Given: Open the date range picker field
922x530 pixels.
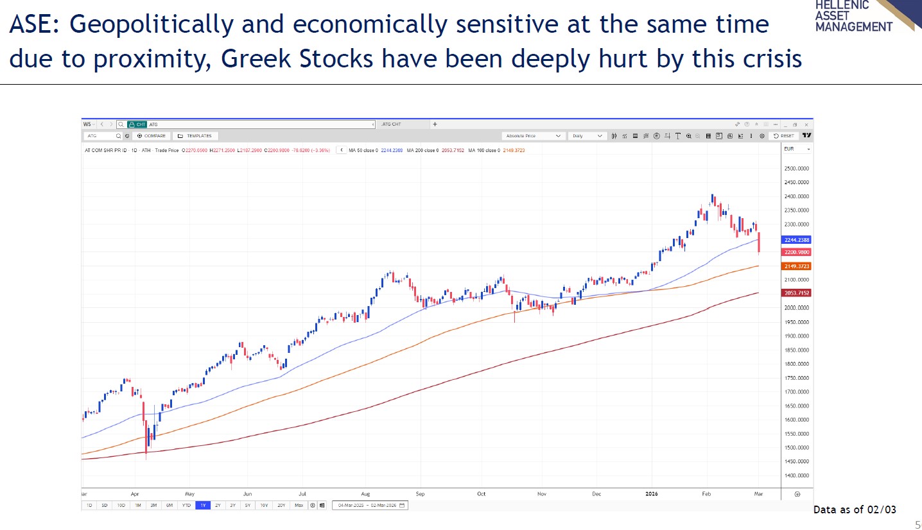Looking at the screenshot, I should tap(370, 505).
